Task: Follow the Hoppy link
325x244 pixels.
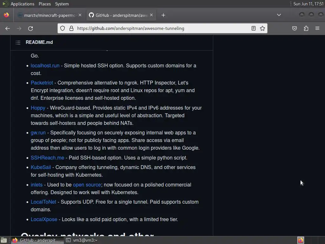Action: (38, 108)
